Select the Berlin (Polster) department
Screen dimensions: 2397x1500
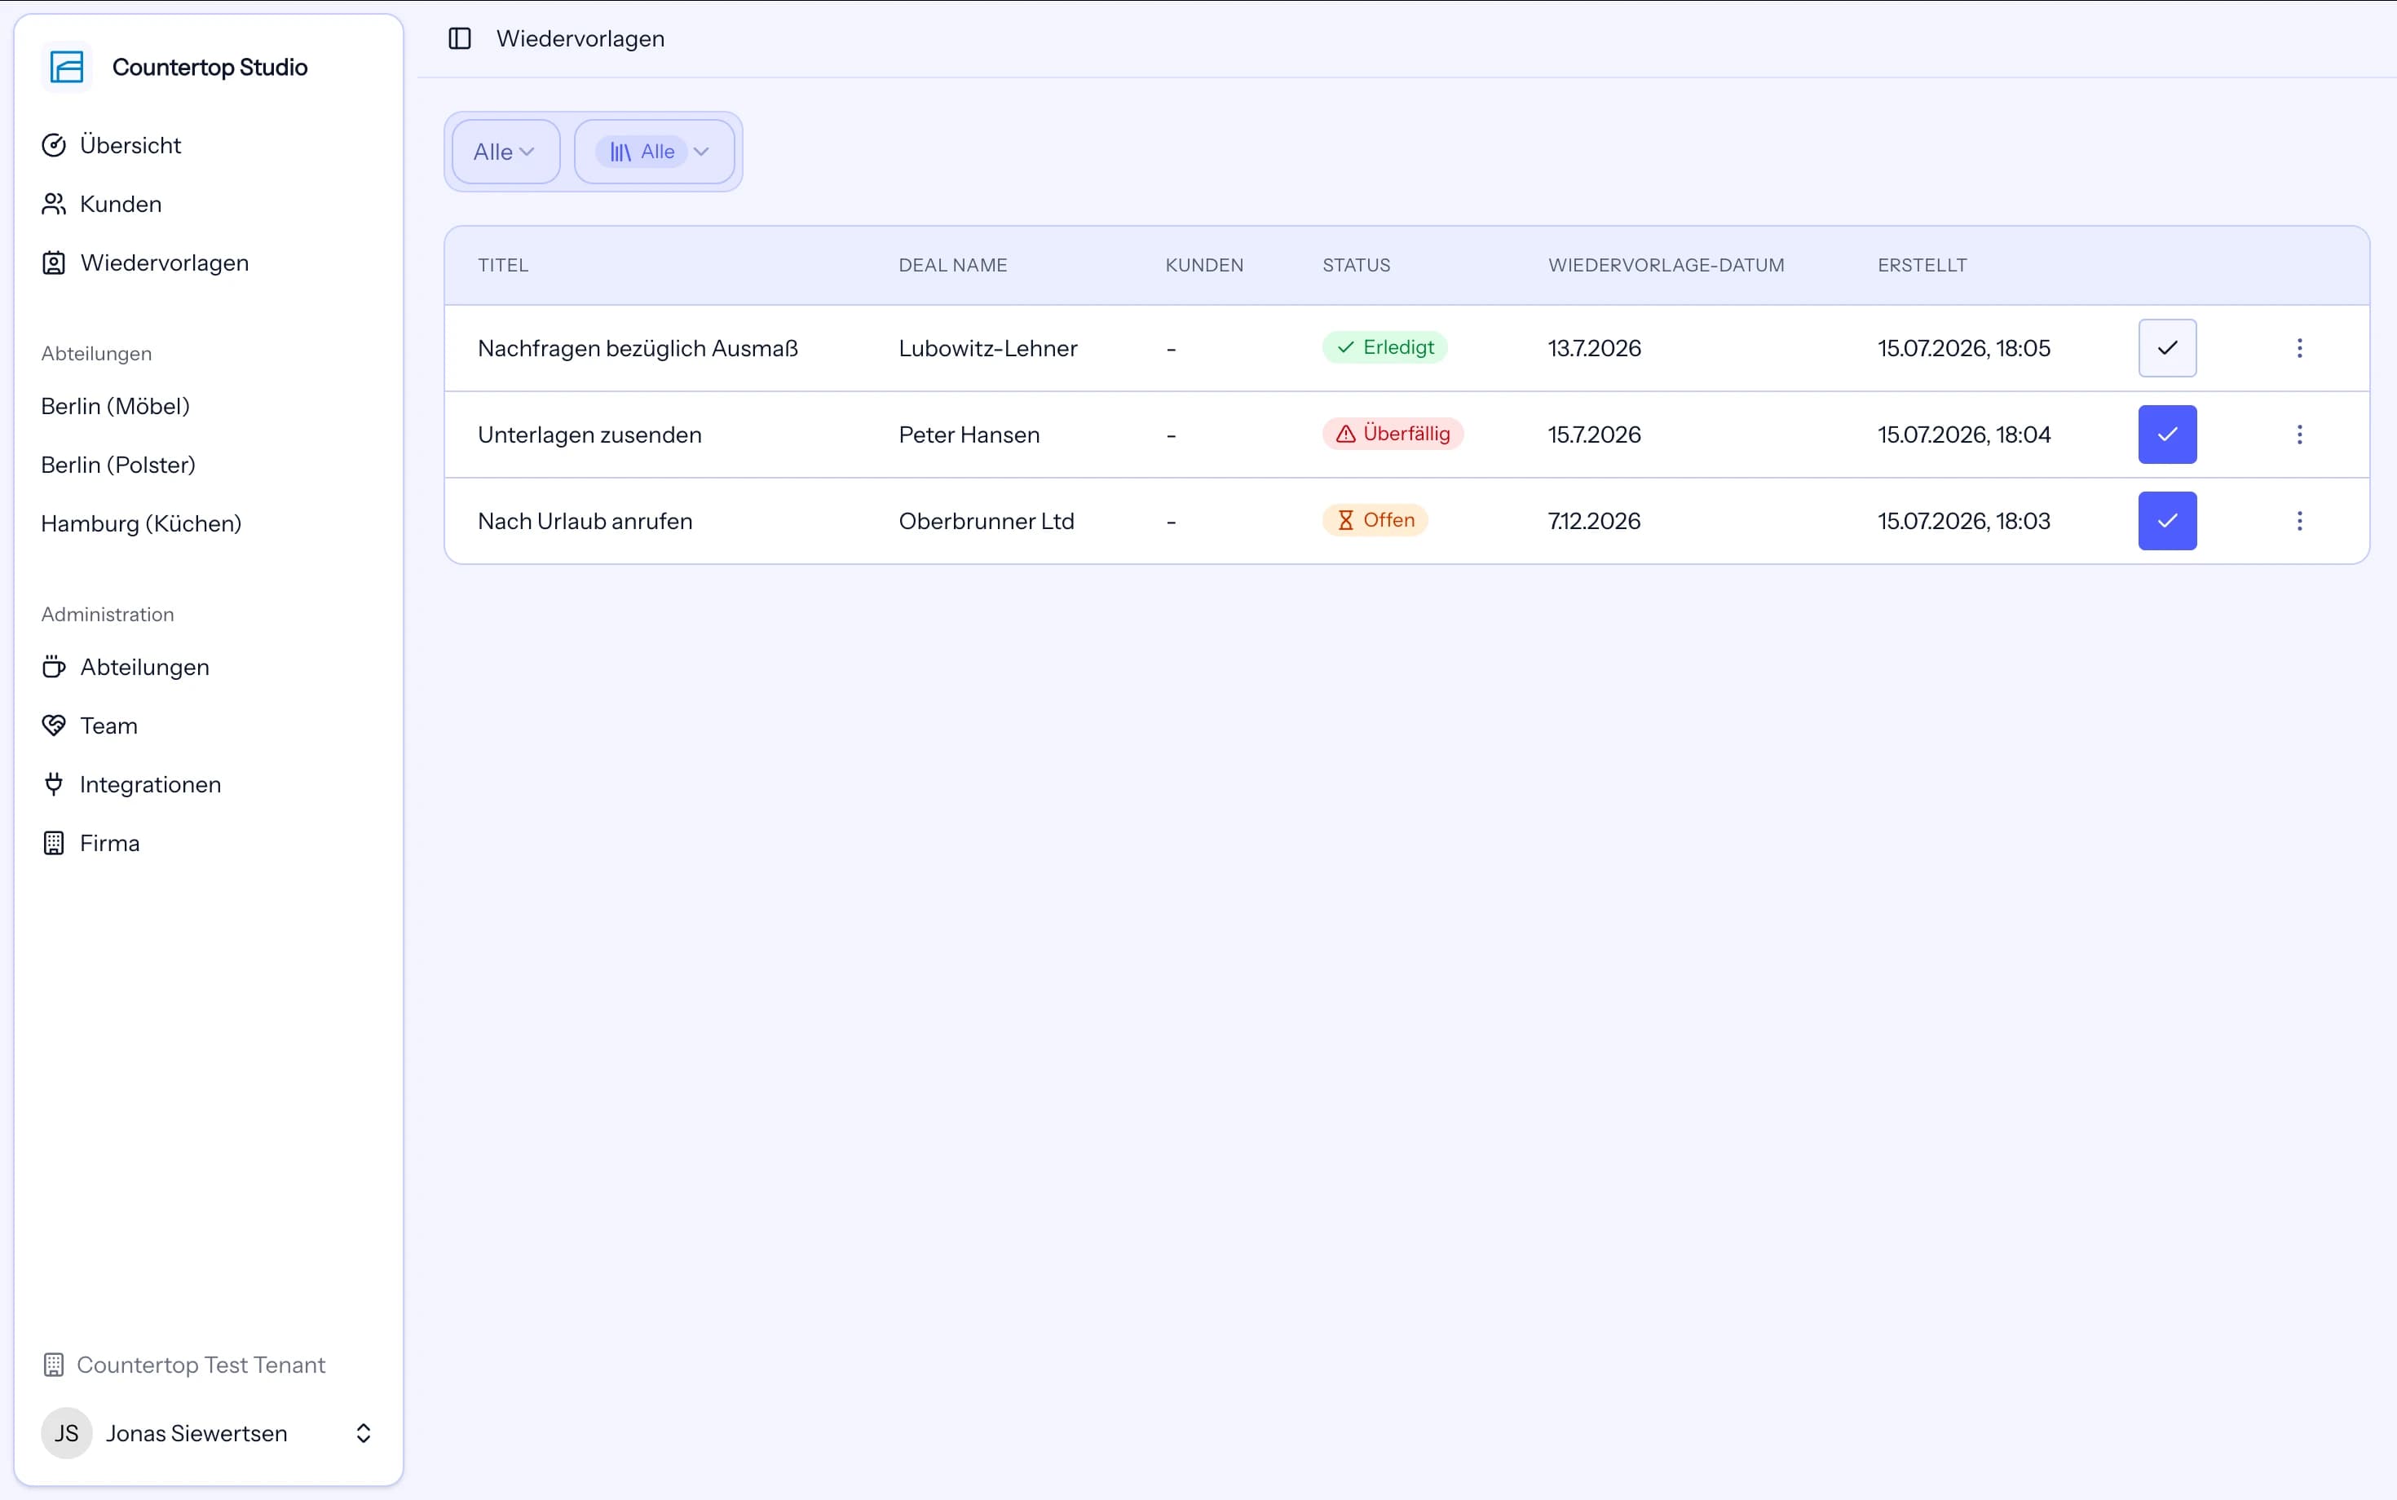(118, 465)
